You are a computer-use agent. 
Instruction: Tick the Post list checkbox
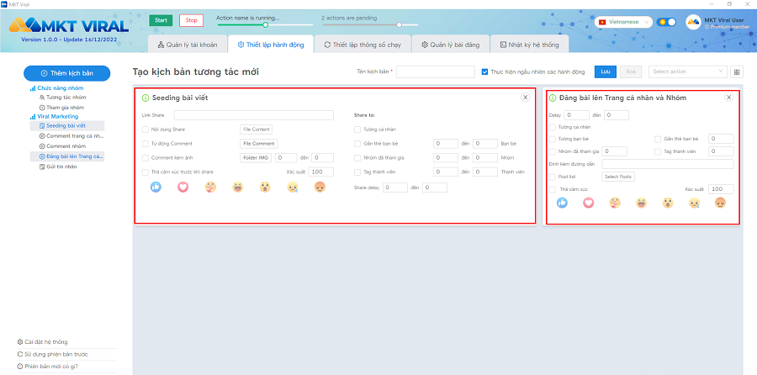[552, 177]
